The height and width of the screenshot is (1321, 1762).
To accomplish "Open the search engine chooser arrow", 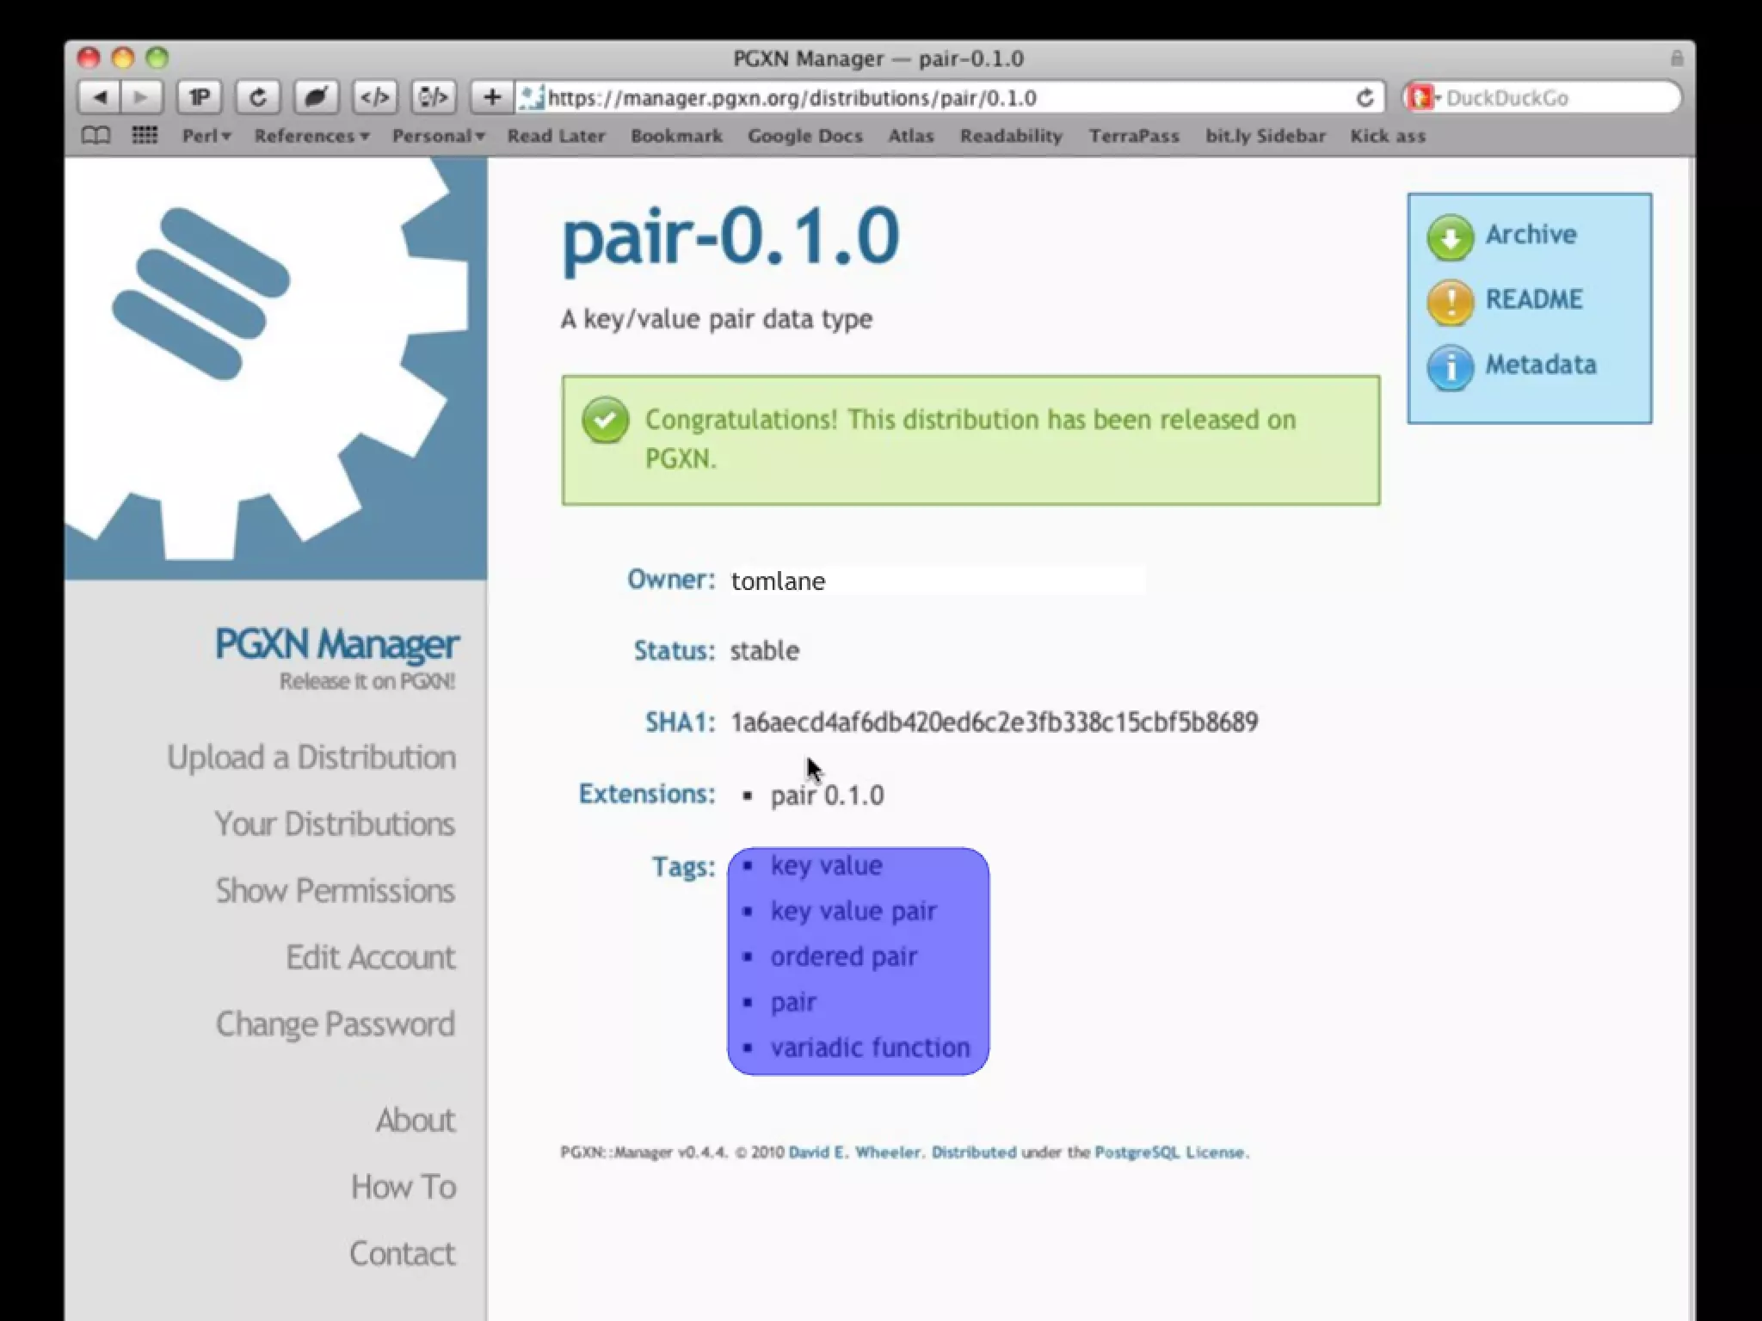I will (1438, 98).
